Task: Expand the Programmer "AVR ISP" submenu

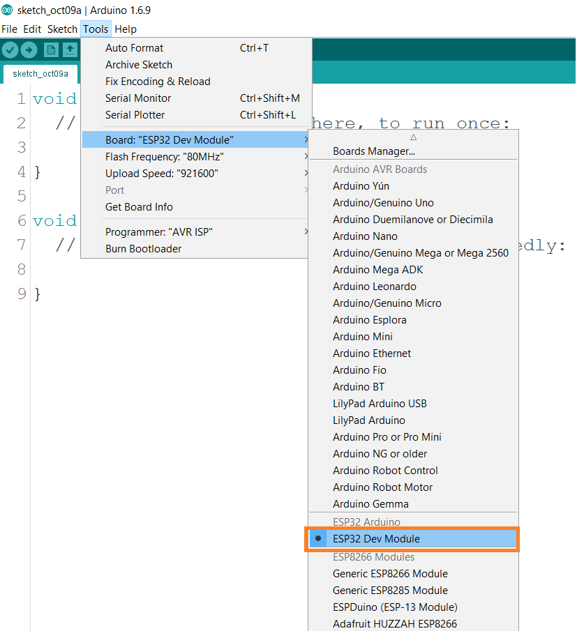Action: [x=195, y=232]
